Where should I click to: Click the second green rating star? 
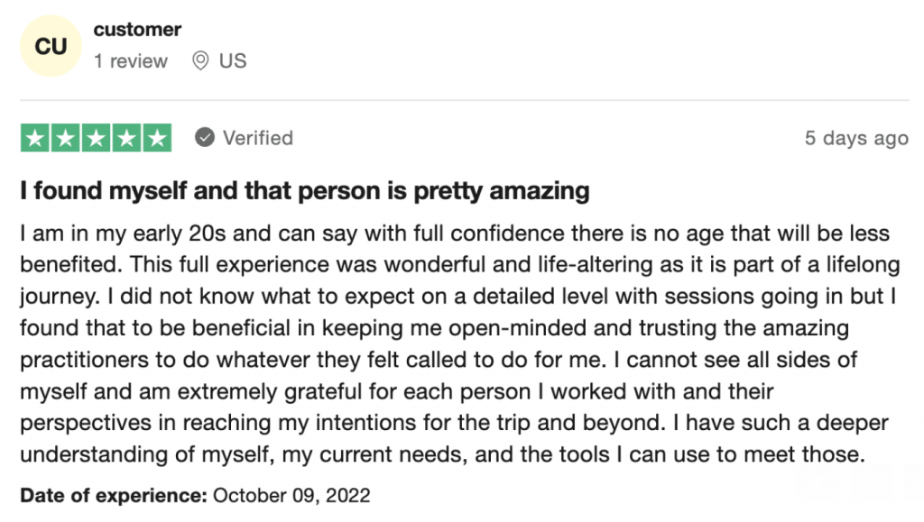[66, 138]
